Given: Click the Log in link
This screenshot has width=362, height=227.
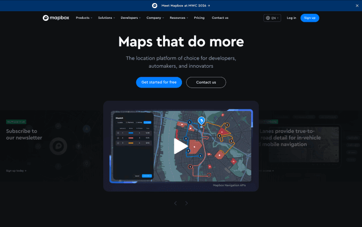Looking at the screenshot, I should click(x=291, y=18).
